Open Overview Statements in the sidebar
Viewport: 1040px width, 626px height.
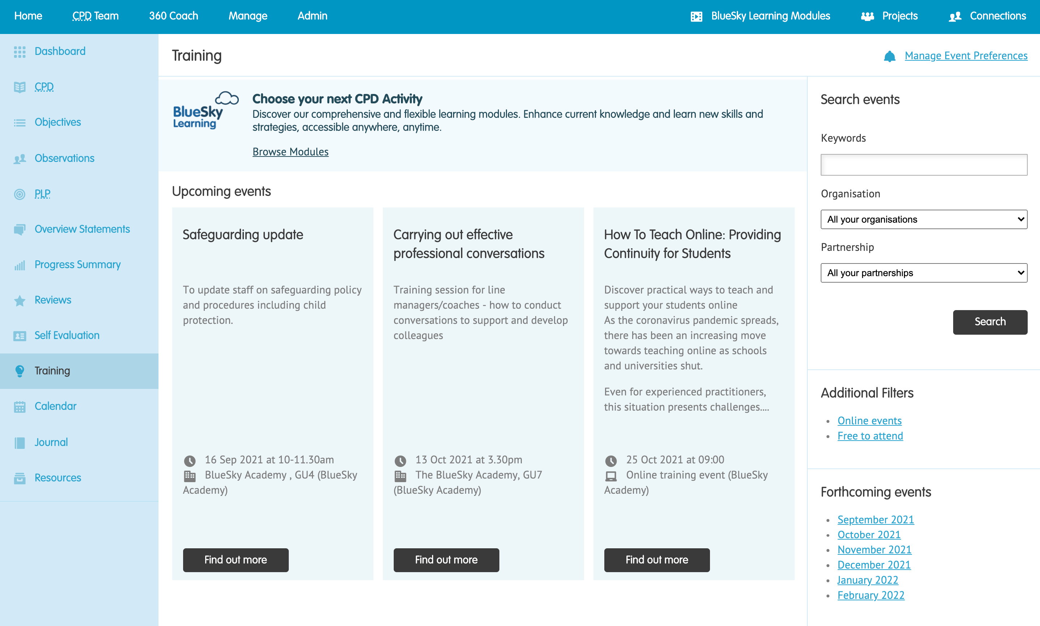(x=82, y=229)
